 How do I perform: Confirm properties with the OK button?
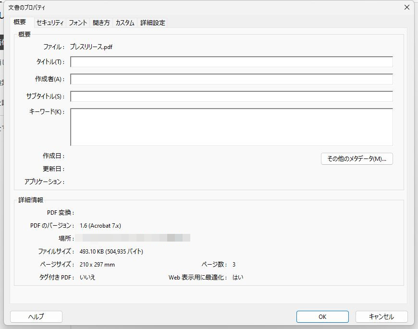322,317
